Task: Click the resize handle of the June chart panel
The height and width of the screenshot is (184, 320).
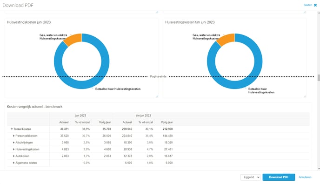Action: [157, 96]
